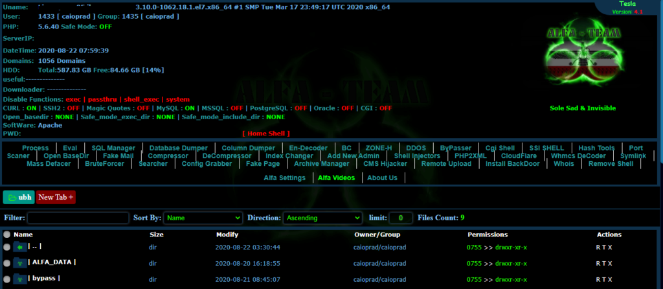Click the Whois menu item
663x289 pixels.
(x=564, y=164)
